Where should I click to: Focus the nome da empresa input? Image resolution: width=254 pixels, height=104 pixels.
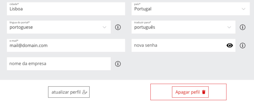[x=59, y=64]
